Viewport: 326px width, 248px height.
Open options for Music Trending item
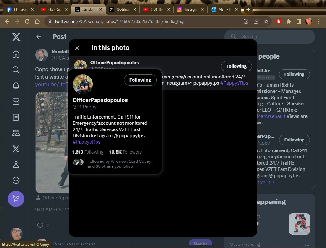coord(307,245)
